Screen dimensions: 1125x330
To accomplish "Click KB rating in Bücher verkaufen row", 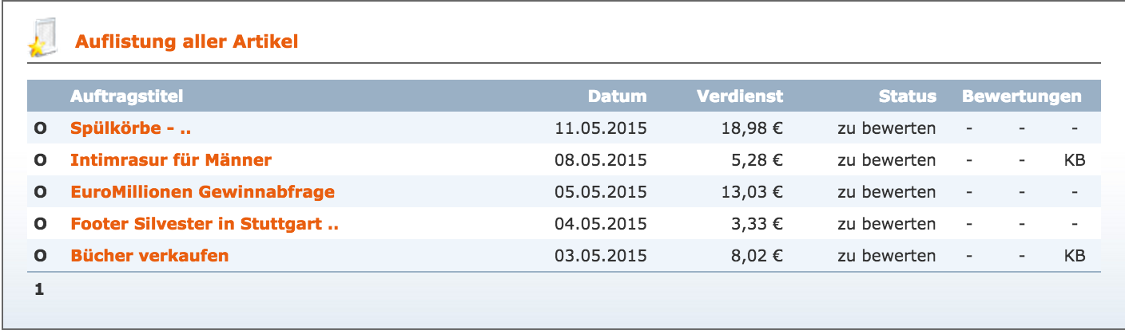I will pos(1075,256).
